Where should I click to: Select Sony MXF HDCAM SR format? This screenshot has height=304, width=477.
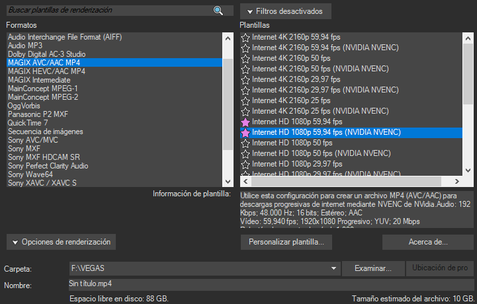(x=114, y=157)
